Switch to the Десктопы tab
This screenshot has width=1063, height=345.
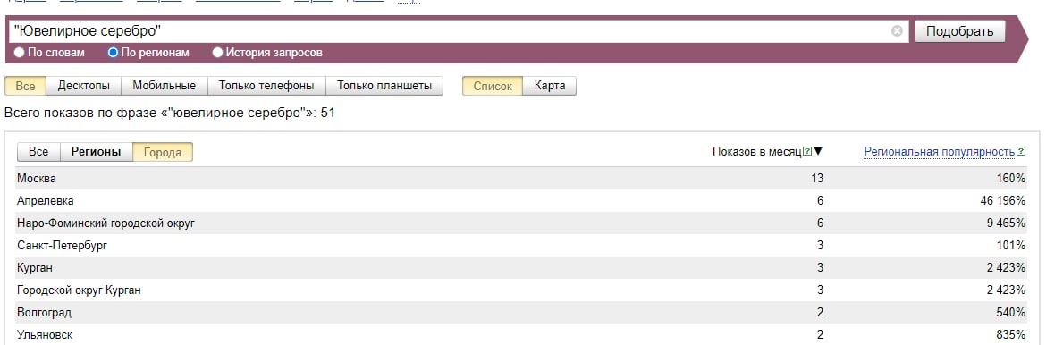click(x=83, y=86)
